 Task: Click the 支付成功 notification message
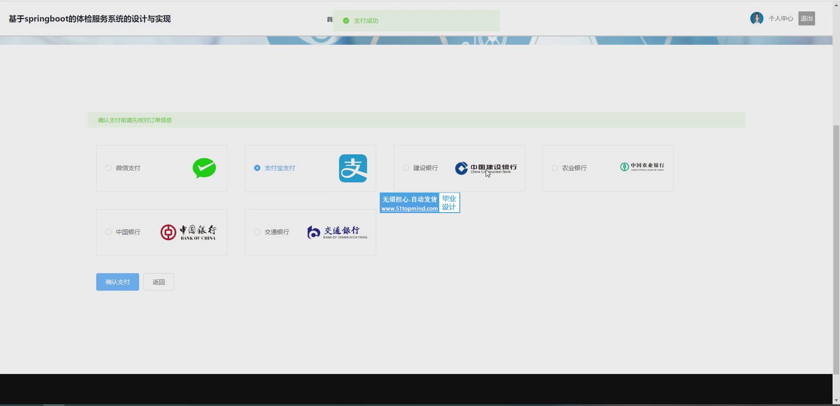pos(416,21)
